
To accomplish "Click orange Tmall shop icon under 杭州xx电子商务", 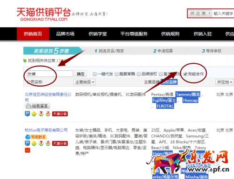I will pyautogui.click(x=28, y=150).
